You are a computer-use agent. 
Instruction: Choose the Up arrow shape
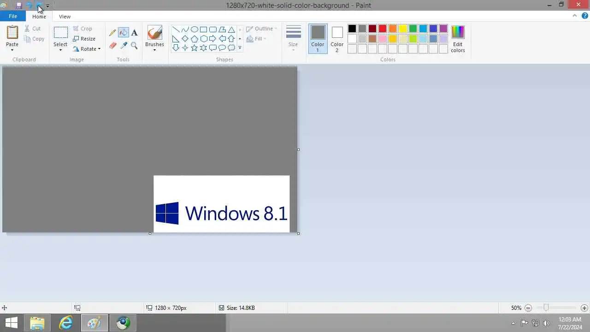click(231, 39)
